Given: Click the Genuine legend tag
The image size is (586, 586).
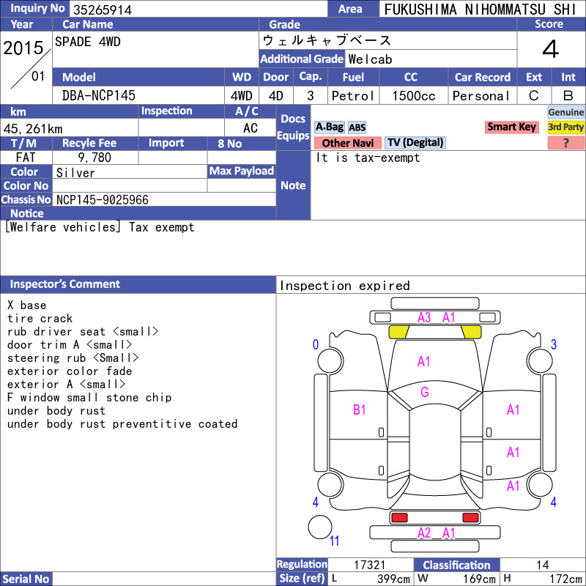Looking at the screenshot, I should (565, 112).
